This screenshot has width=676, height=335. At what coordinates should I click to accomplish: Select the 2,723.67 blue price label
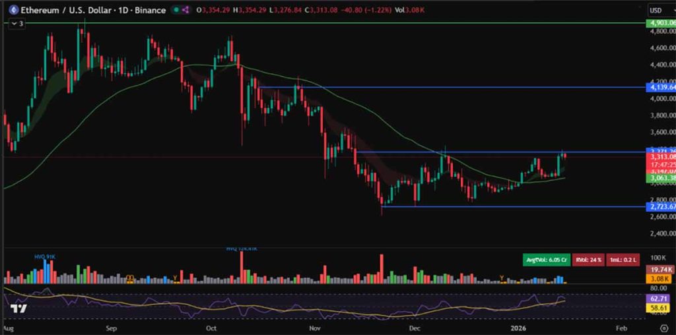click(661, 207)
